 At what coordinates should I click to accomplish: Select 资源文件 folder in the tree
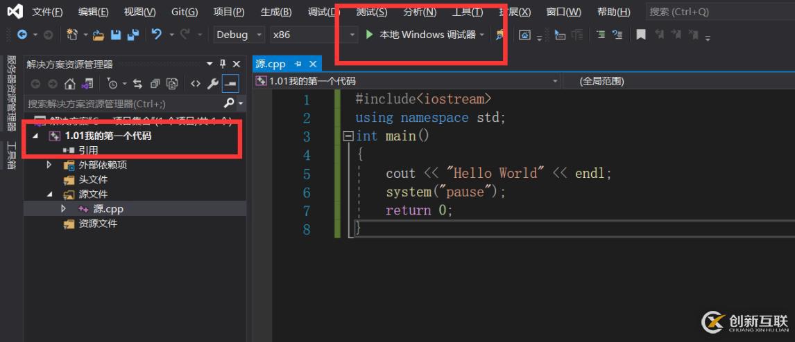98,223
